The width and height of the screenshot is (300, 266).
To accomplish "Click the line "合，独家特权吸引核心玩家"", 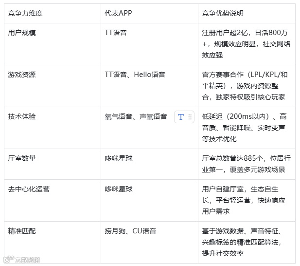I will click(x=244, y=97).
